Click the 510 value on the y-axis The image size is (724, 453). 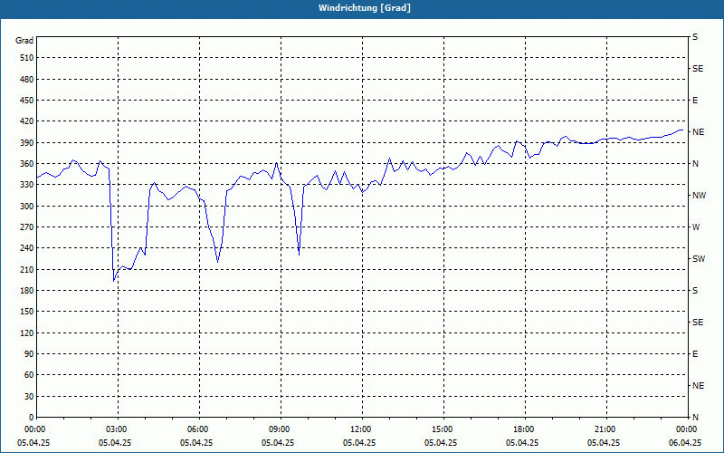click(x=27, y=58)
